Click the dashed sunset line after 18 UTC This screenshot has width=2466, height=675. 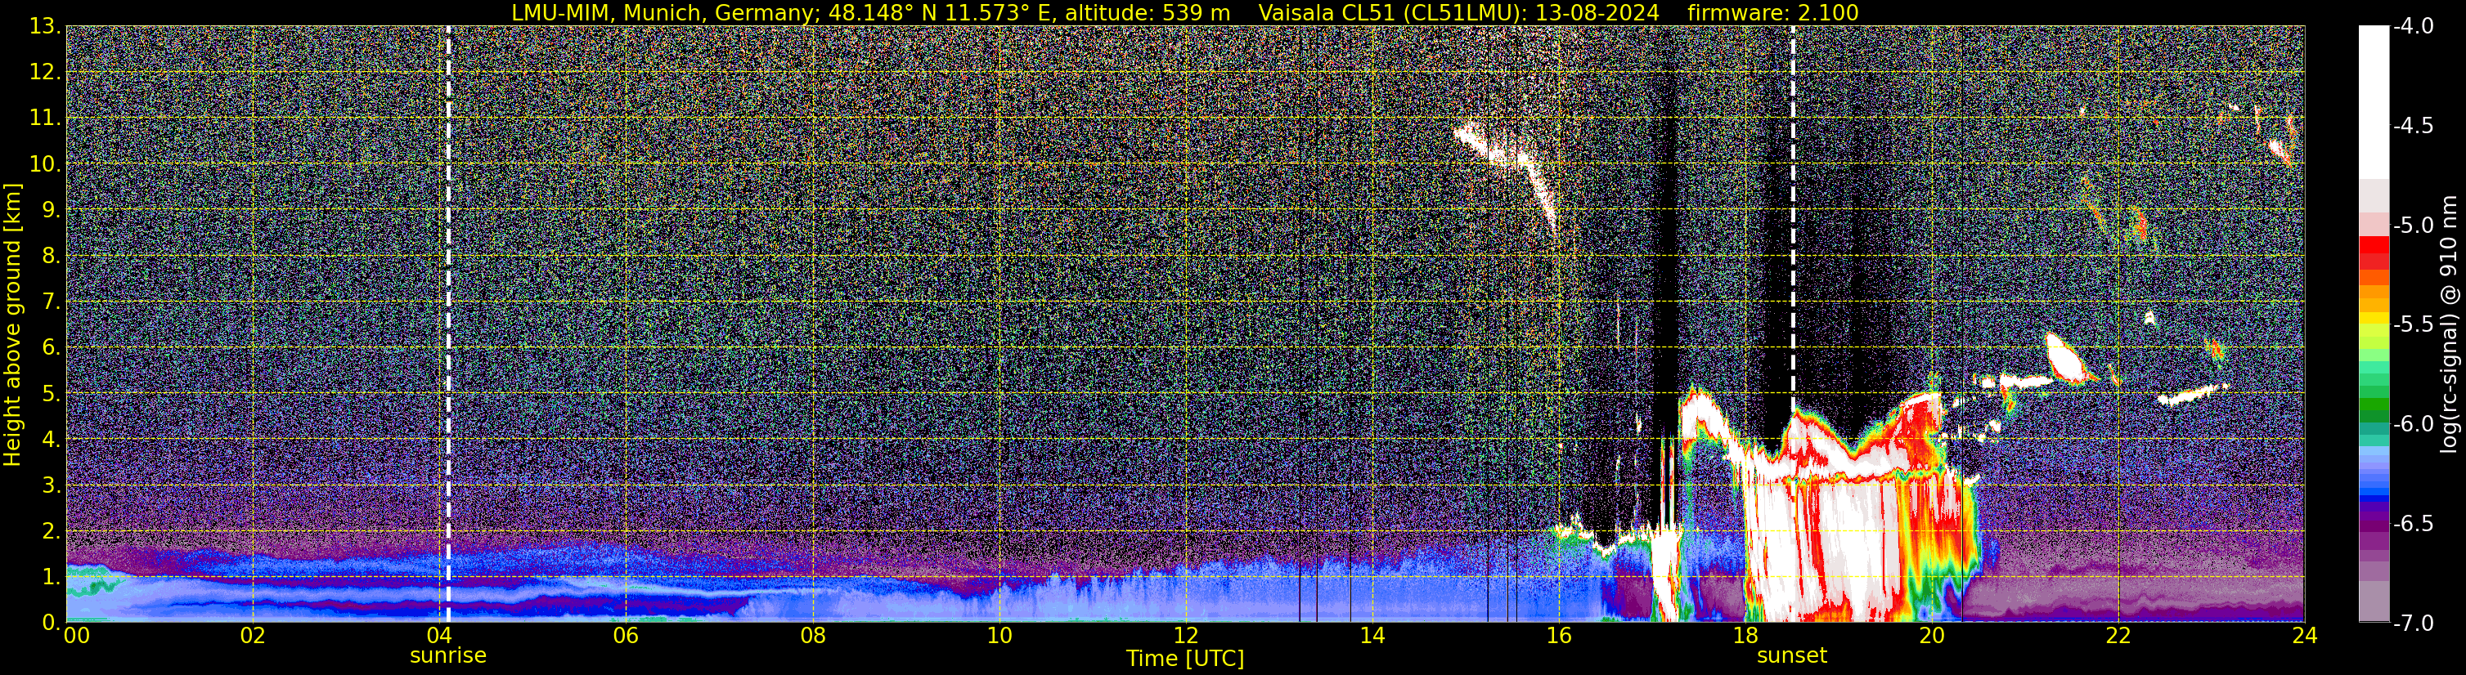tap(1792, 323)
